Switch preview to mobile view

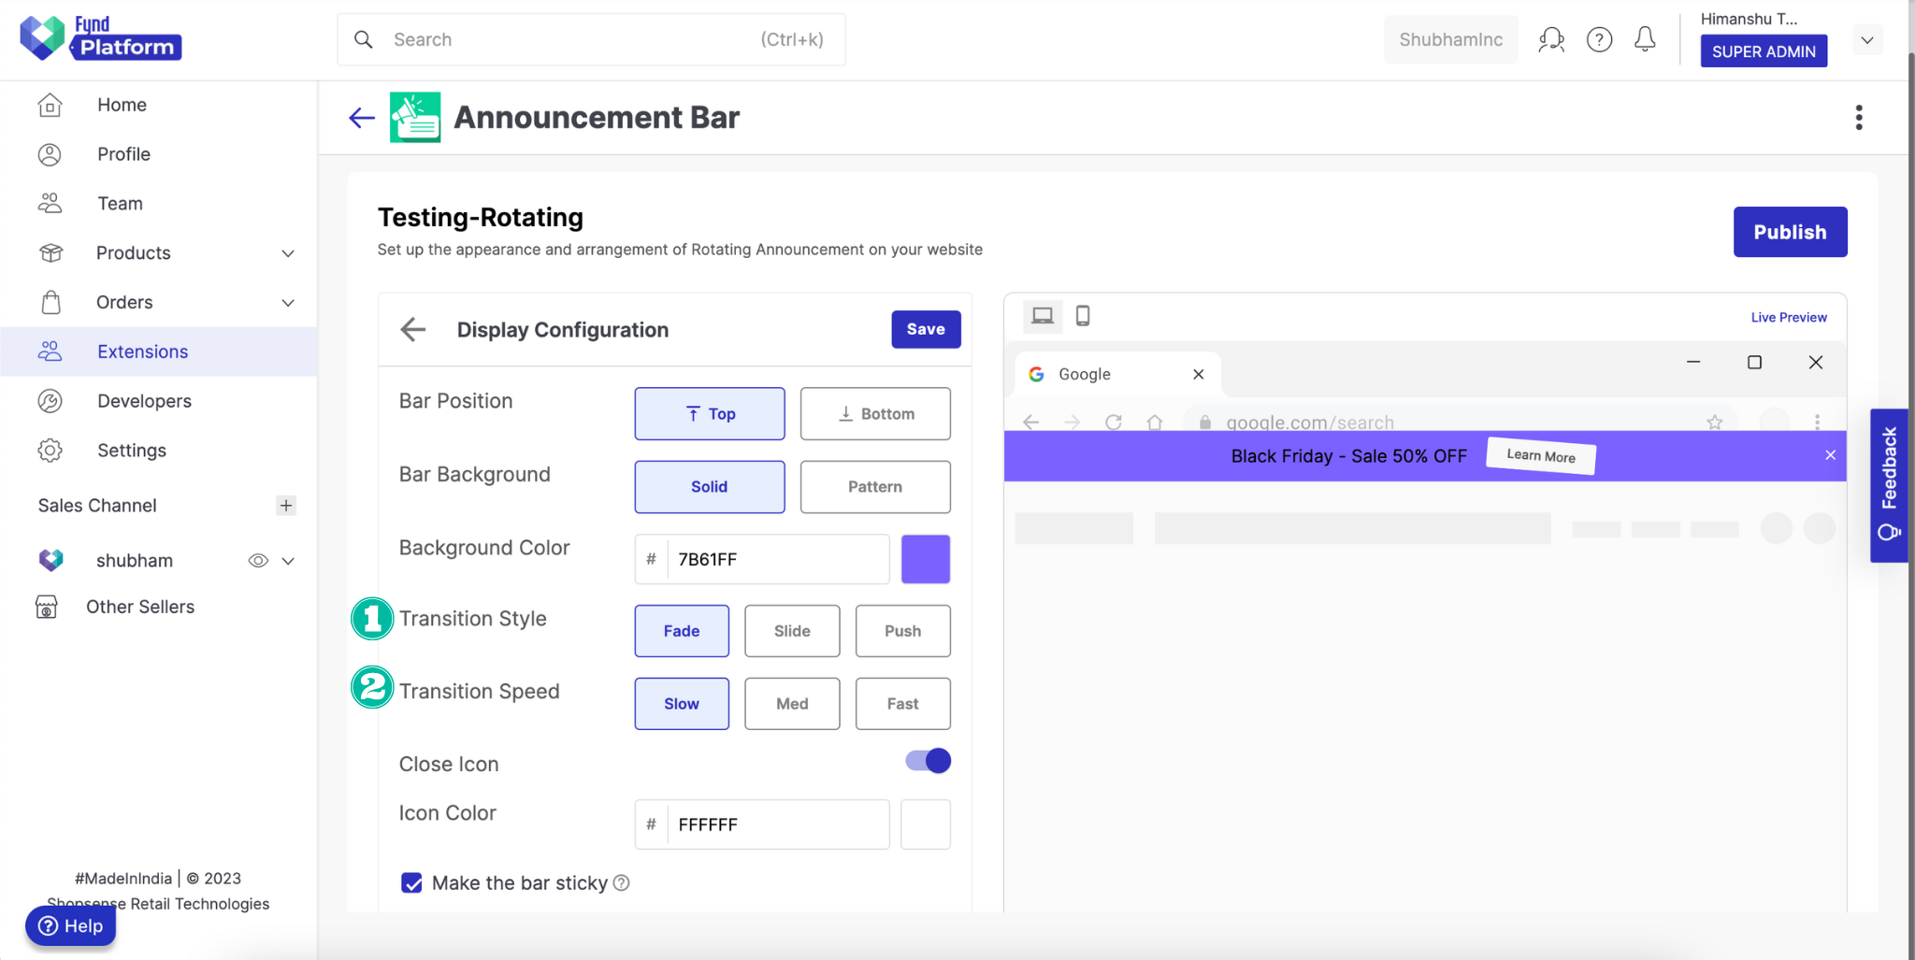click(1082, 316)
